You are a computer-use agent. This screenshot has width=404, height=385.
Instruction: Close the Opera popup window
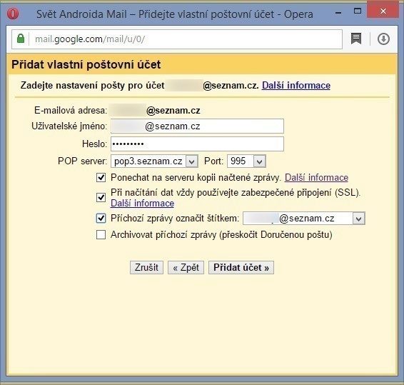383,11
